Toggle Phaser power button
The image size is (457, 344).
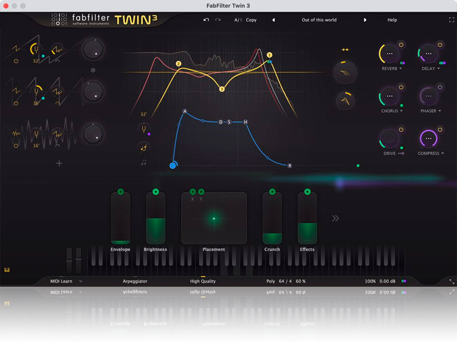pyautogui.click(x=440, y=87)
